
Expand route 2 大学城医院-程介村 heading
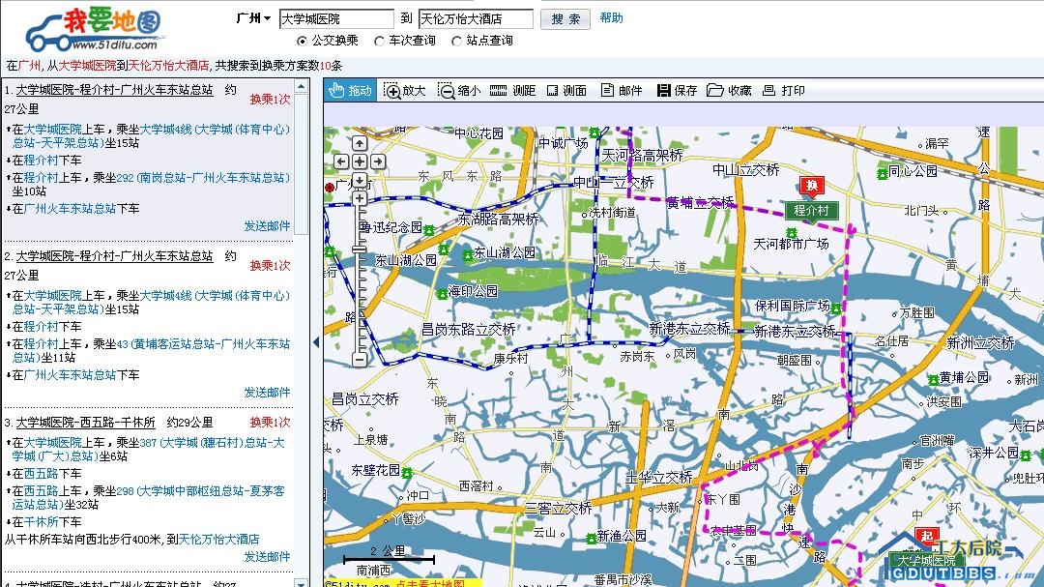pyautogui.click(x=114, y=256)
